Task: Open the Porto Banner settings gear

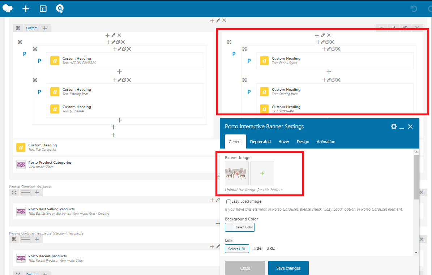Action: (x=394, y=126)
